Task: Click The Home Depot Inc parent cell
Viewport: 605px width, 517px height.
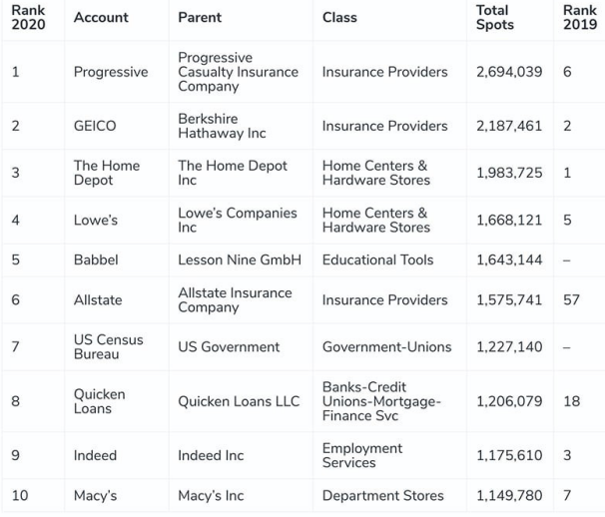Action: (233, 173)
